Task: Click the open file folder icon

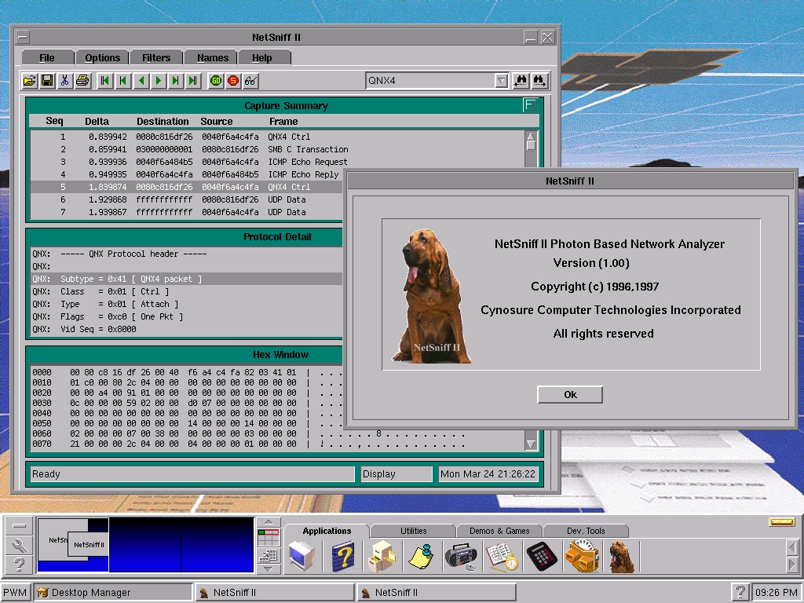Action: click(30, 81)
